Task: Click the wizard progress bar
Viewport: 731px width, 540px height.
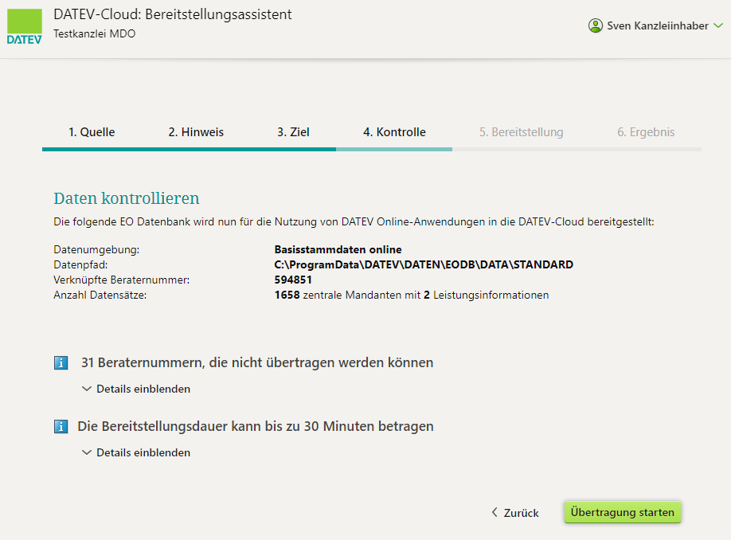Action: pyautogui.click(x=372, y=149)
